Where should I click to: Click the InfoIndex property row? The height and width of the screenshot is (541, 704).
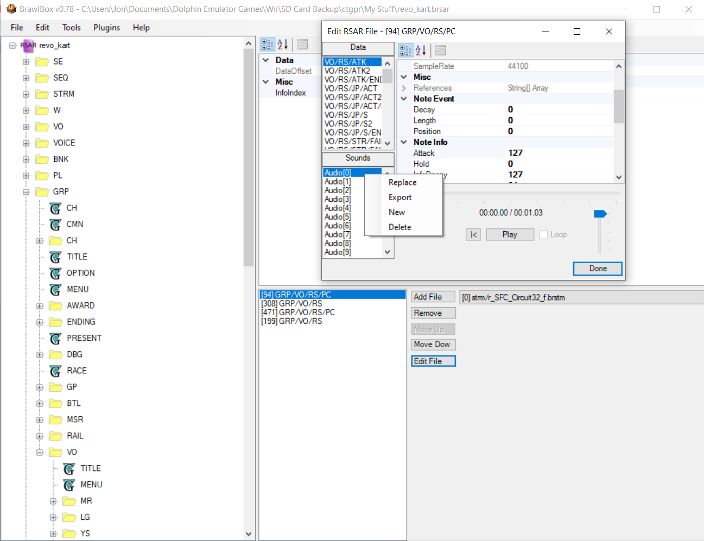pos(291,93)
